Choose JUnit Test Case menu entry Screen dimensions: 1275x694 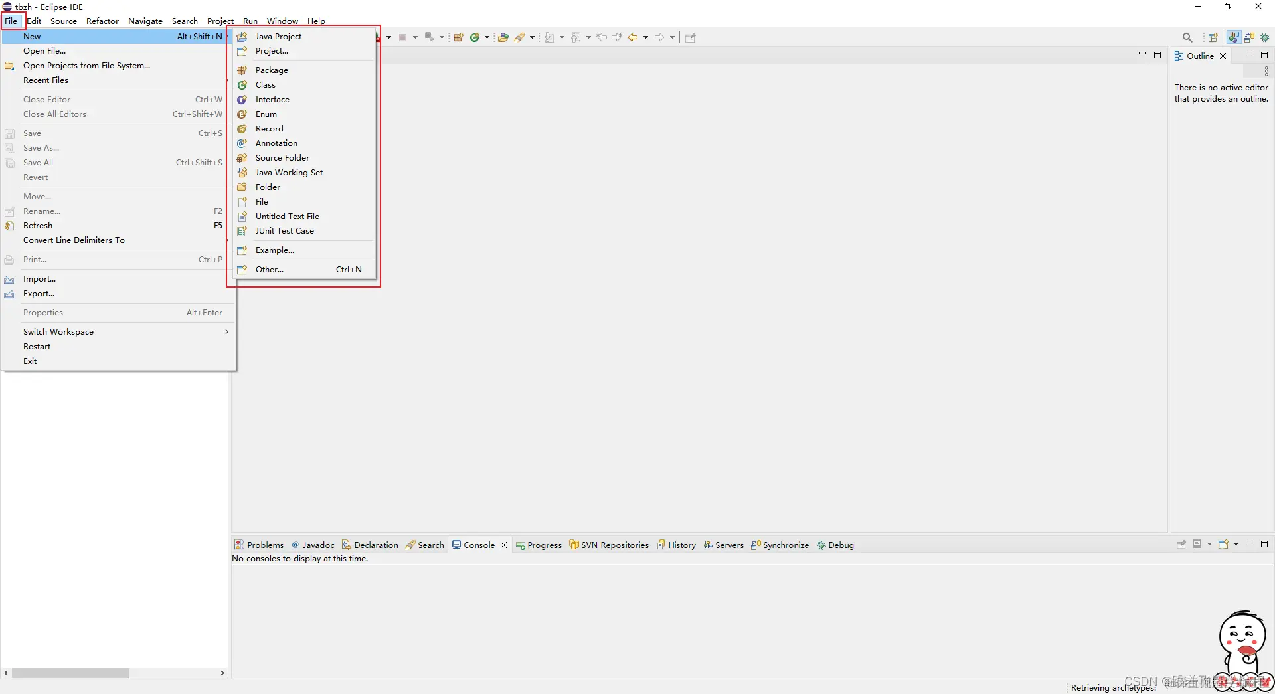pyautogui.click(x=304, y=231)
